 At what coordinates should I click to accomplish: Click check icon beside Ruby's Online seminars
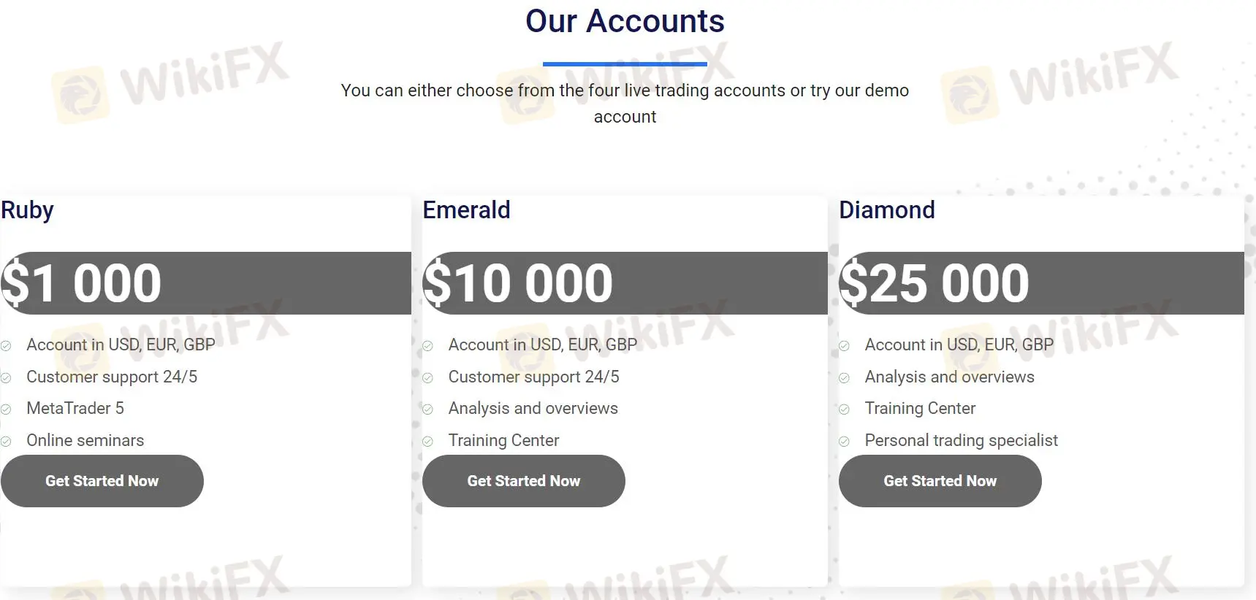click(6, 442)
